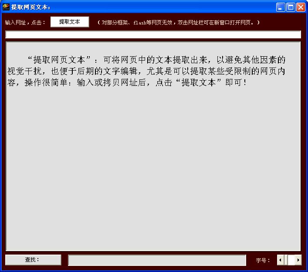The width and height of the screenshot is (308, 272).
Task: Decrease the 字号 font size with the left arrow
Action: 280,260
